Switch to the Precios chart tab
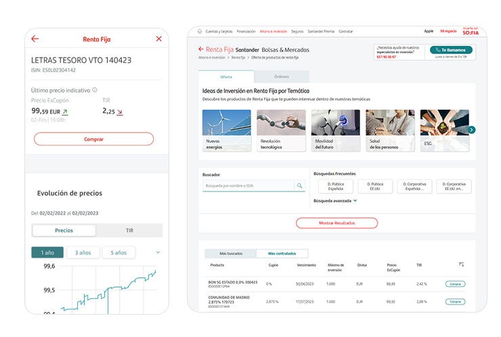 (x=64, y=230)
